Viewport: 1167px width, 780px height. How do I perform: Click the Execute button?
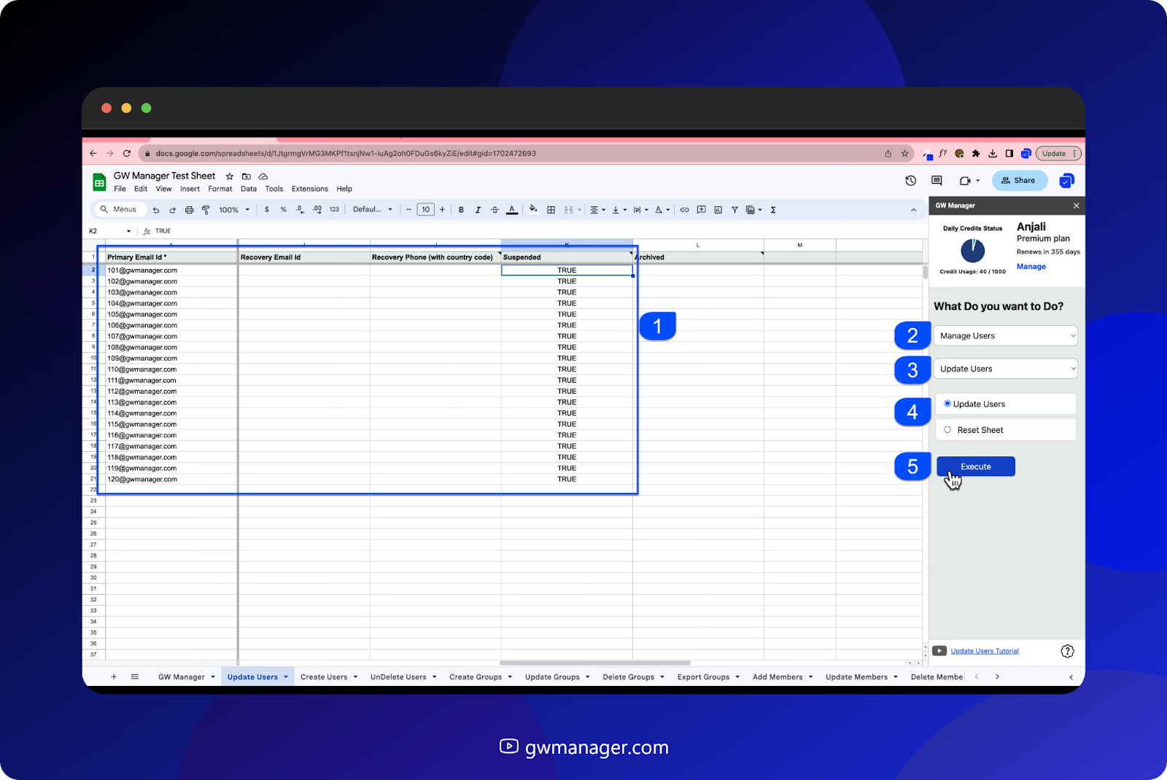tap(976, 467)
